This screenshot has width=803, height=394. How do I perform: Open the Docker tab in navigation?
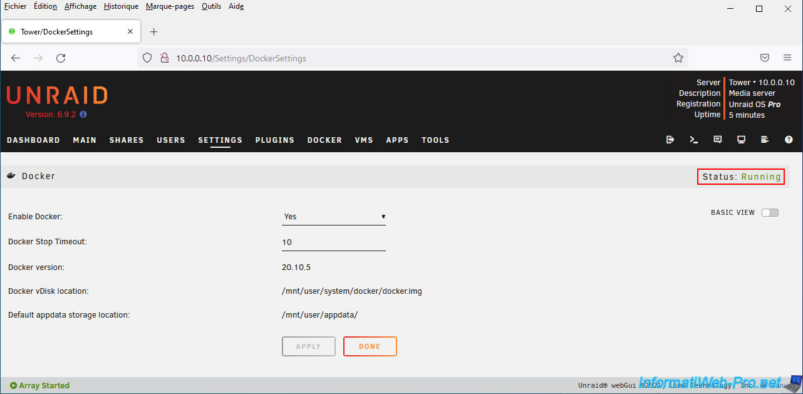pyautogui.click(x=324, y=140)
